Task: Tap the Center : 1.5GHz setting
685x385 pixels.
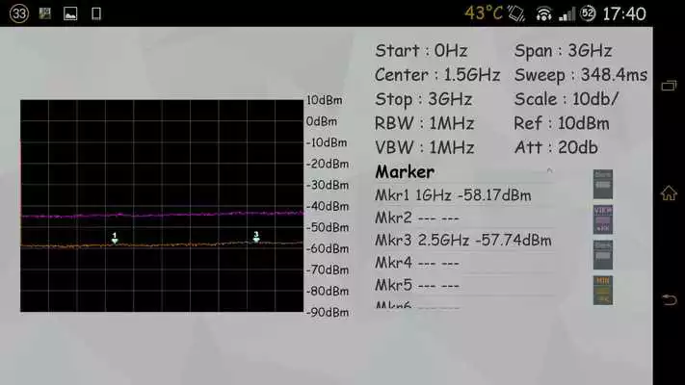Action: click(437, 75)
